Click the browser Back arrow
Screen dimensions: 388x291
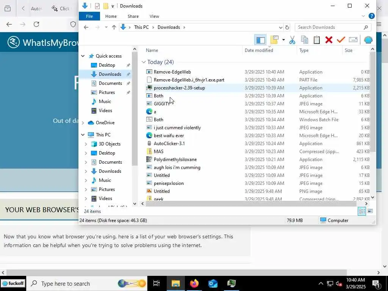pyautogui.click(x=9, y=24)
